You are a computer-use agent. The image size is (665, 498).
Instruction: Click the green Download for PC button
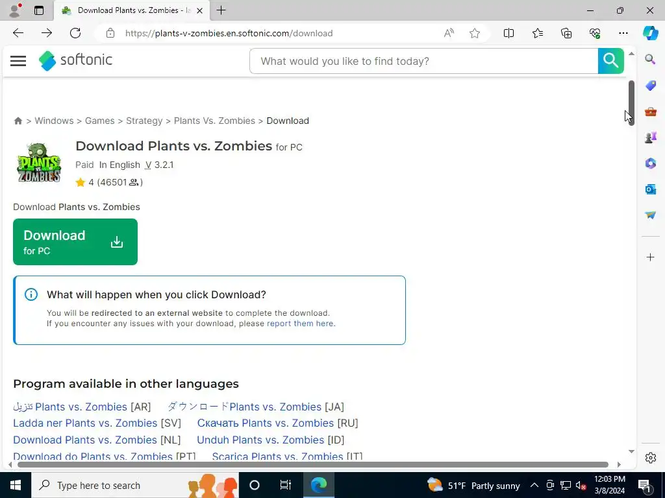point(75,242)
